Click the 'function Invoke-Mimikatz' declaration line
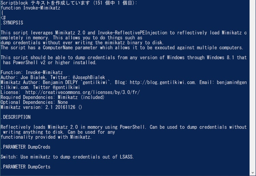256x176 pixels. (x=30, y=8)
